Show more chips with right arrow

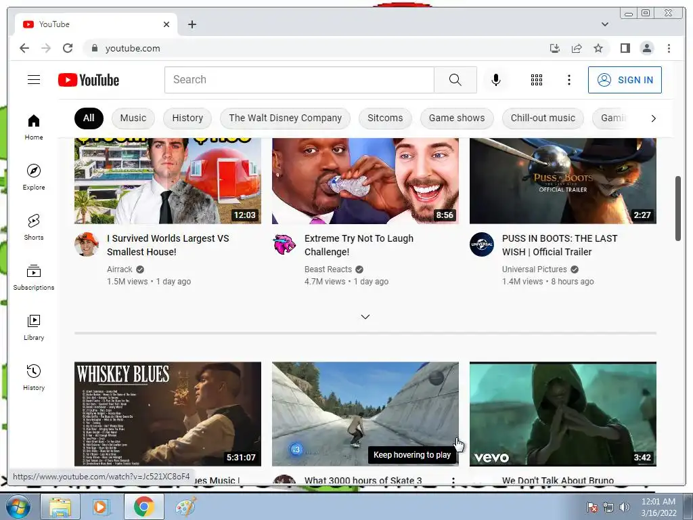pos(653,118)
